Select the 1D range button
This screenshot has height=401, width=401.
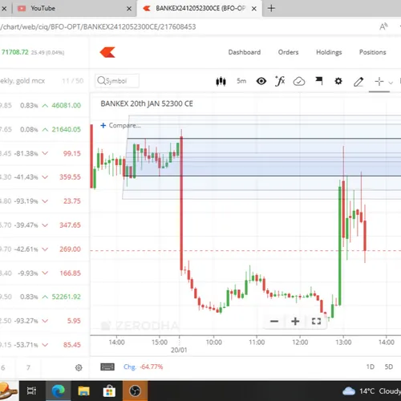pyautogui.click(x=371, y=367)
